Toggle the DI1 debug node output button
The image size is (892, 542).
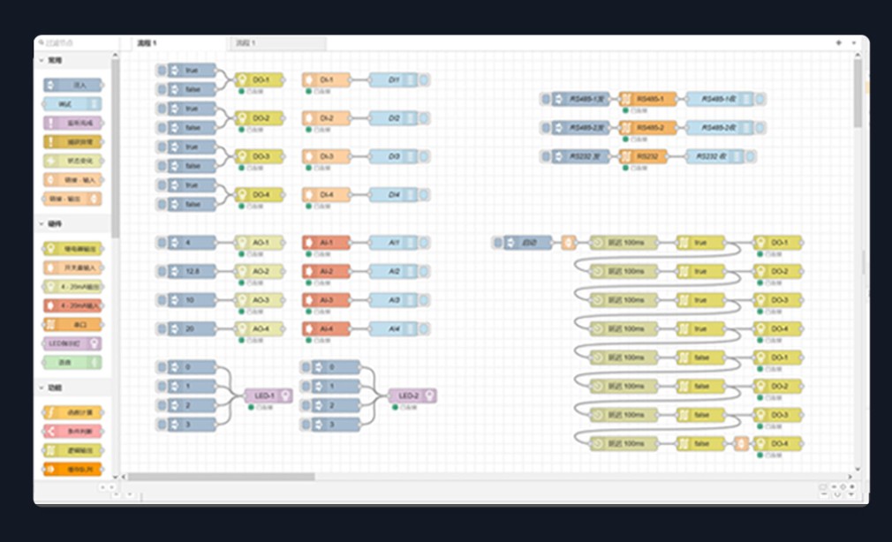click(425, 80)
